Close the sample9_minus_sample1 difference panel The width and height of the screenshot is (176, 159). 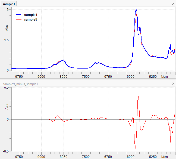pos(173,84)
